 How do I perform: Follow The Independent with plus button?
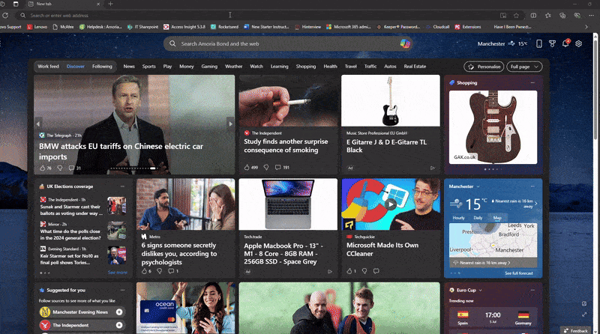(119, 325)
